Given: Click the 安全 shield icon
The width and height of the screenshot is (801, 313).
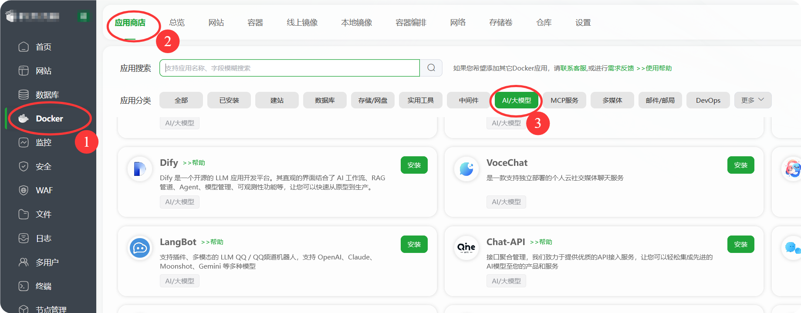Looking at the screenshot, I should click(24, 166).
